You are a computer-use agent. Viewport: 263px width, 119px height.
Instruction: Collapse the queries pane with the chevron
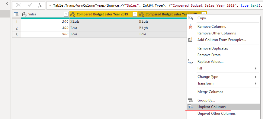click(x=7, y=4)
